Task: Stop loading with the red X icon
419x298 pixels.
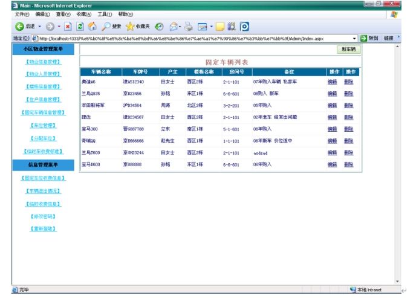Action: [68, 27]
